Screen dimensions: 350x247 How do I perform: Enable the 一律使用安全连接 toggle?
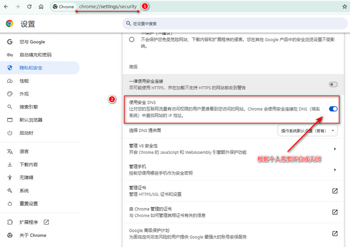[333, 84]
